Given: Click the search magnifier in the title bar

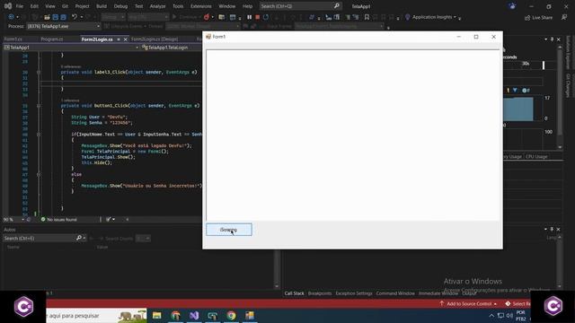Looking at the screenshot, I should [x=337, y=6].
